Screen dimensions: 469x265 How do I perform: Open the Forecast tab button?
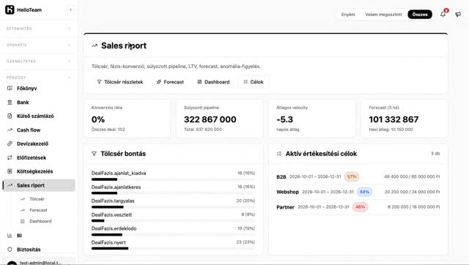(170, 82)
